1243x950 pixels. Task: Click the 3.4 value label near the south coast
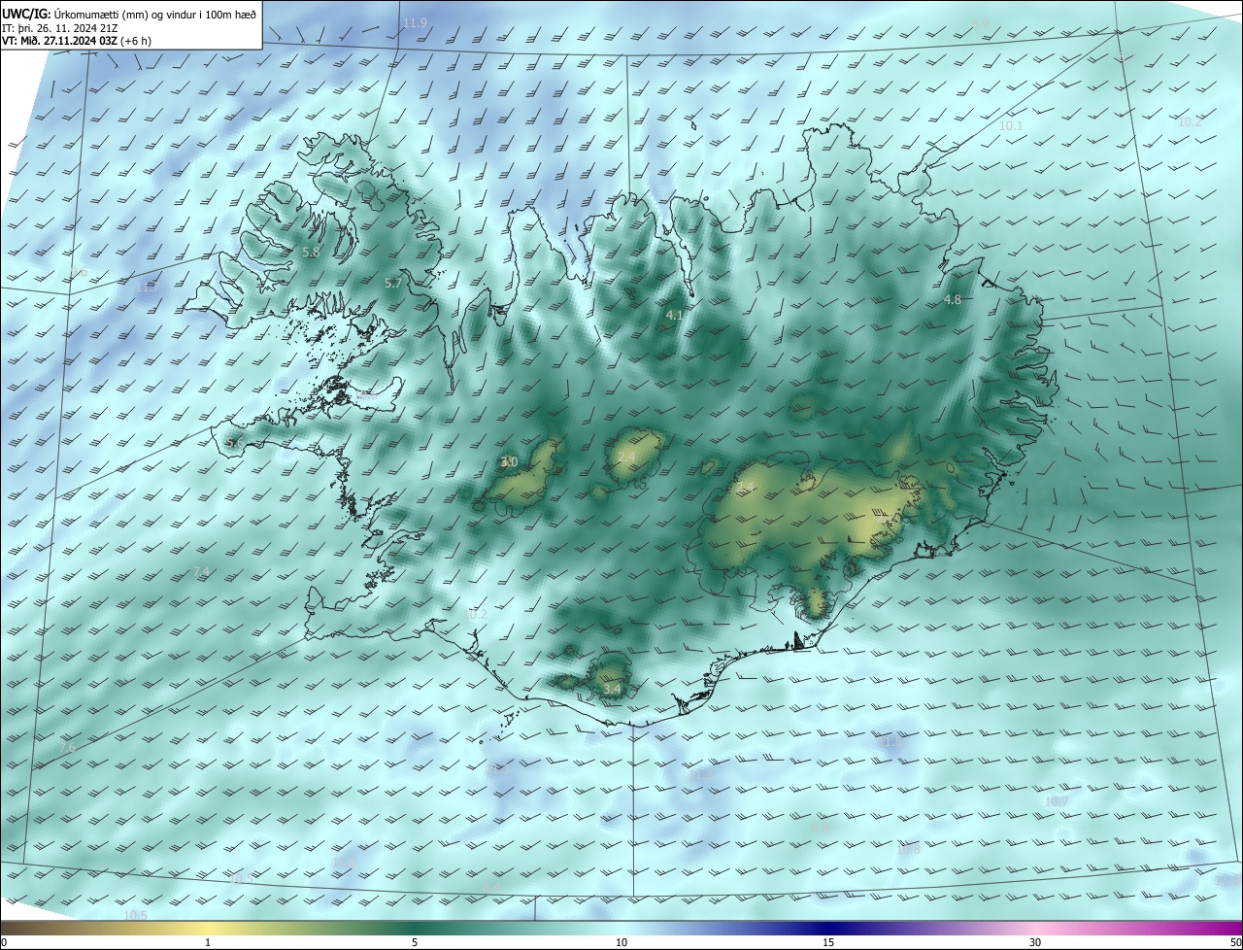click(x=612, y=690)
